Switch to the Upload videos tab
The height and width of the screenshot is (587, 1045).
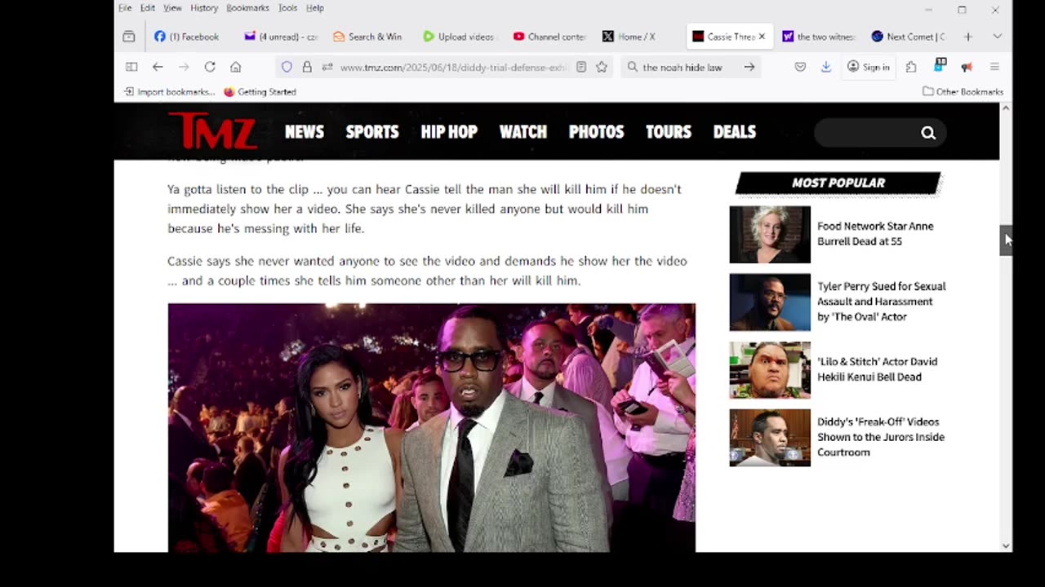pyautogui.click(x=458, y=37)
